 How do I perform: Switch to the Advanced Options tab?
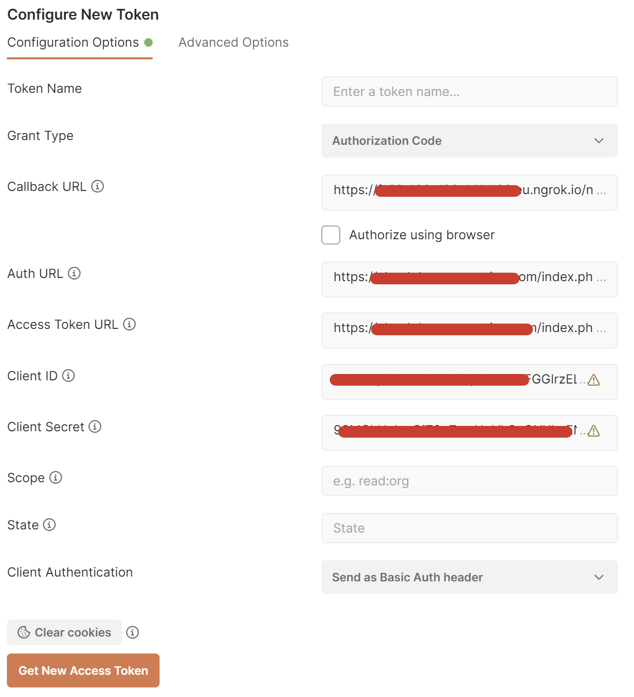click(x=233, y=42)
